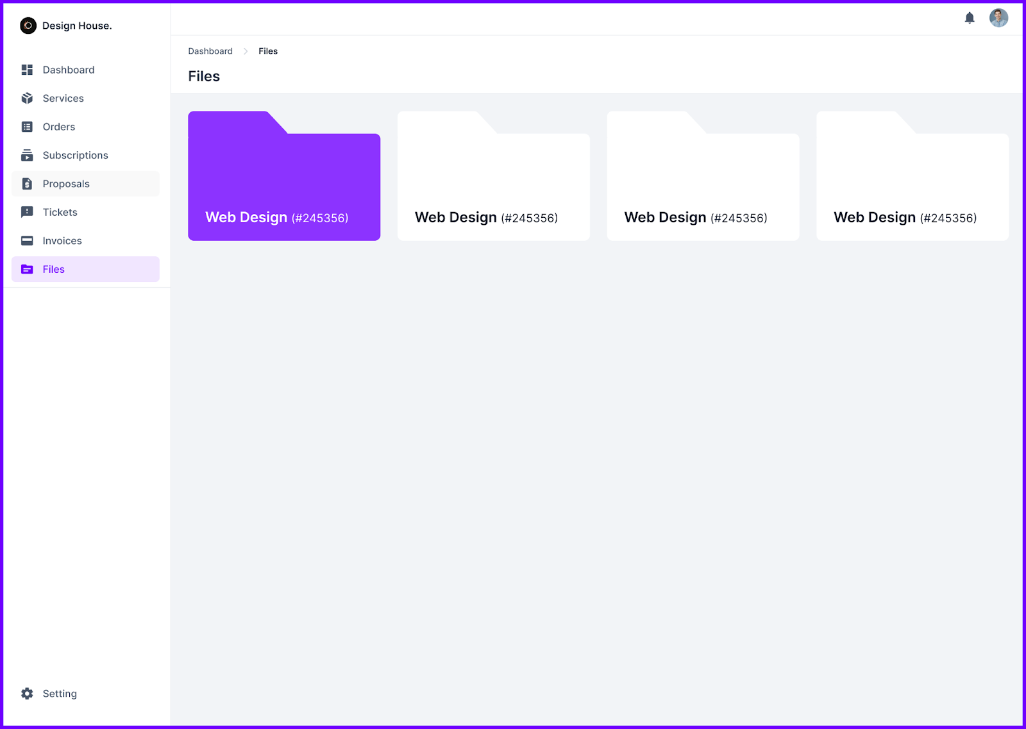The height and width of the screenshot is (729, 1026).
Task: Select the Files breadcrumb entry
Action: tap(267, 51)
